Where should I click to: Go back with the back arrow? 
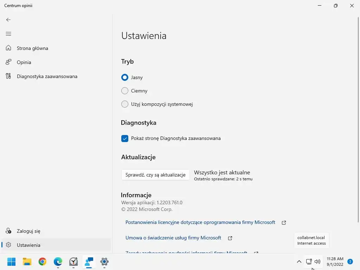tap(8, 20)
